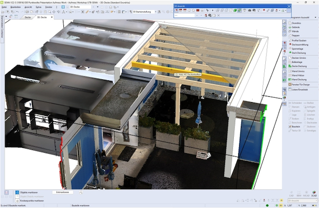
Task: Open the Datei menu
Action: point(4,7)
